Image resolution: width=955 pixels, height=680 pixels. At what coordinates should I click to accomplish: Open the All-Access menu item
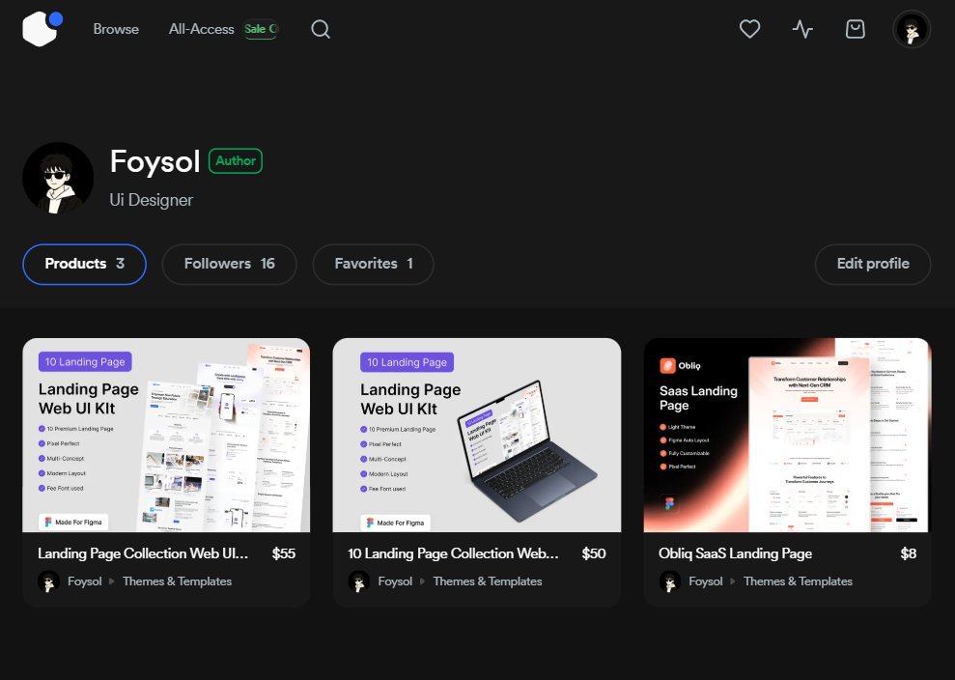click(x=201, y=29)
